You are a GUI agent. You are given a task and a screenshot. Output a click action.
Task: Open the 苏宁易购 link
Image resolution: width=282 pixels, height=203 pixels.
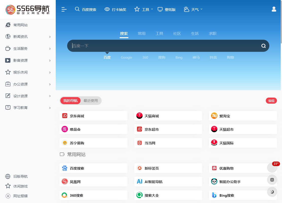point(93,143)
